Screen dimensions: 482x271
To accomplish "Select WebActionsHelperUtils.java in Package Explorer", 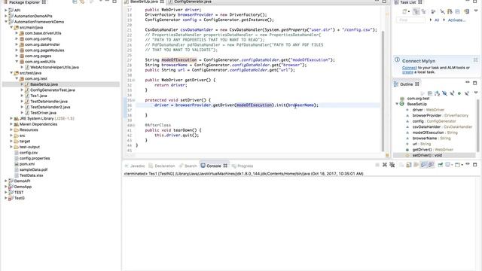I will (x=54, y=67).
